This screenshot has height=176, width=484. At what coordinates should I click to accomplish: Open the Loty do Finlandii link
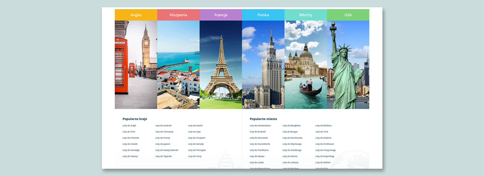click(131, 138)
